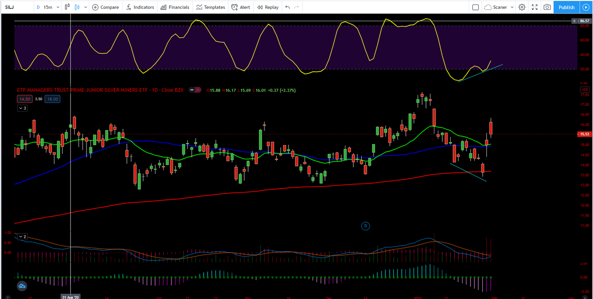Open the Indicators fx button
The width and height of the screenshot is (593, 299).
(x=140, y=7)
